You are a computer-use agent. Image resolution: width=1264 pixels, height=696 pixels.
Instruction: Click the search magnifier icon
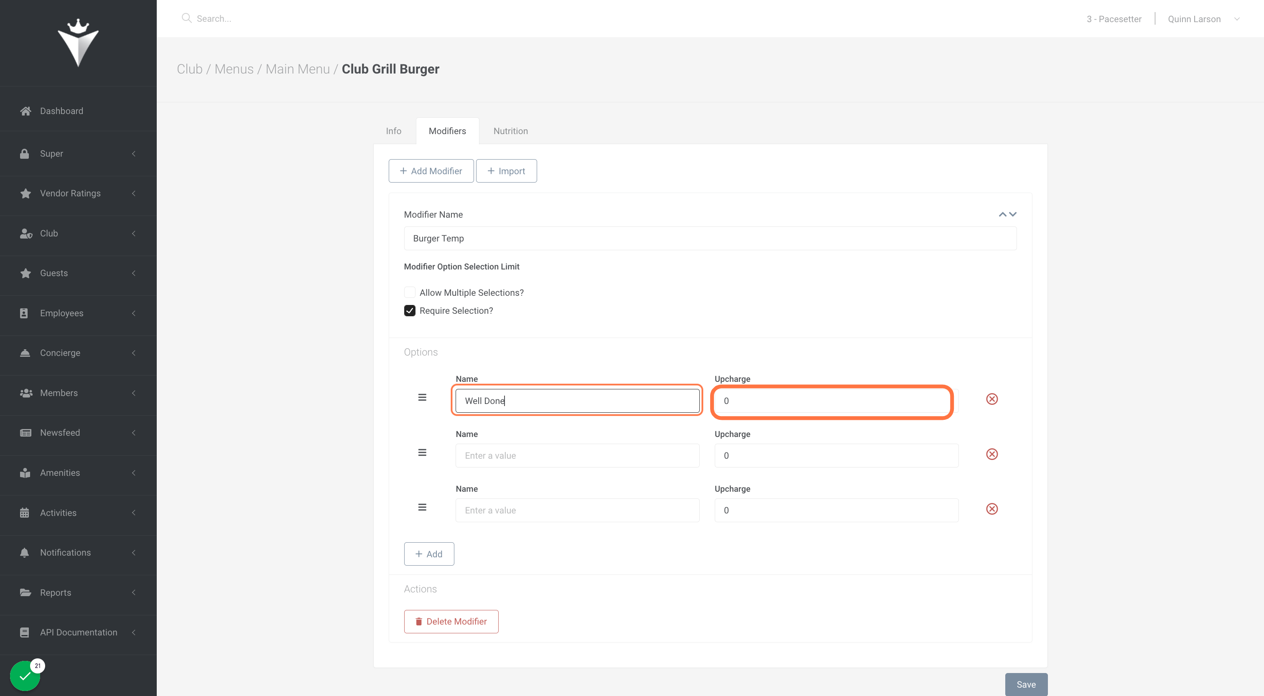(186, 18)
